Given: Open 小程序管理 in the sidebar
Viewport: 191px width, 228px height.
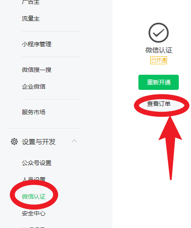Looking at the screenshot, I should point(37,44).
